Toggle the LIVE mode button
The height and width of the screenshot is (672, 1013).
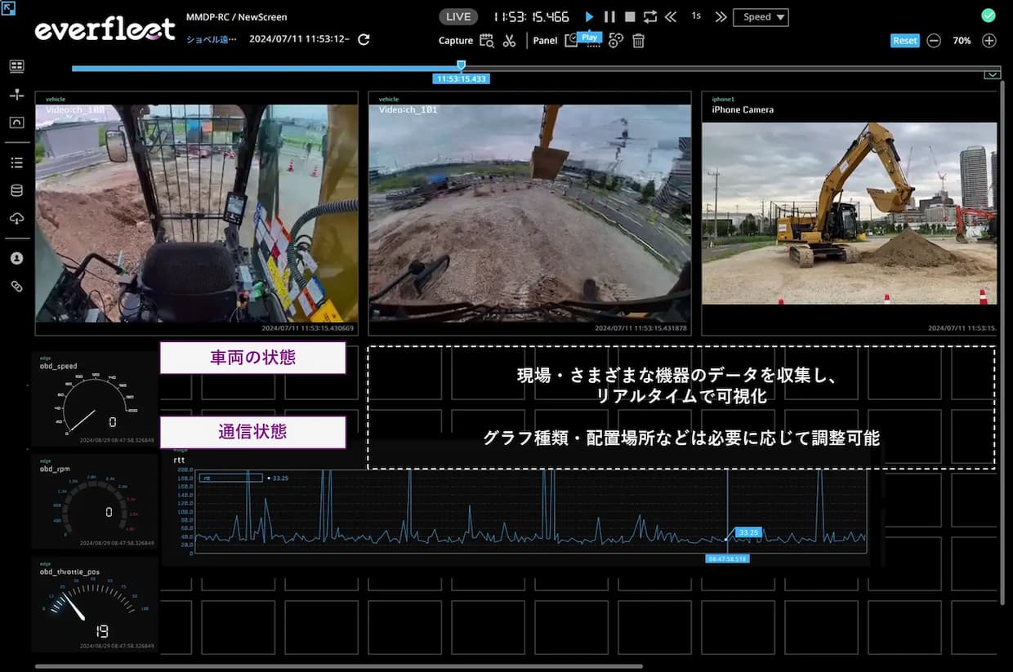[x=459, y=16]
